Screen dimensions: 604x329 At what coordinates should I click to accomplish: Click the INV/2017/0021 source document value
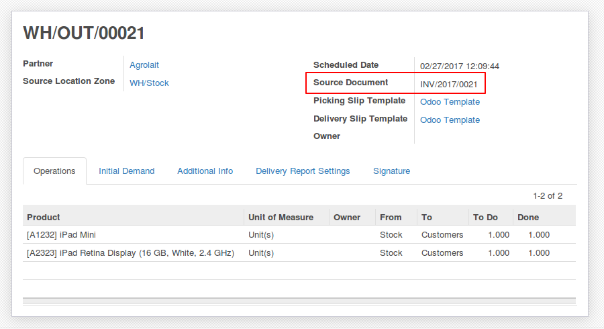(x=448, y=84)
